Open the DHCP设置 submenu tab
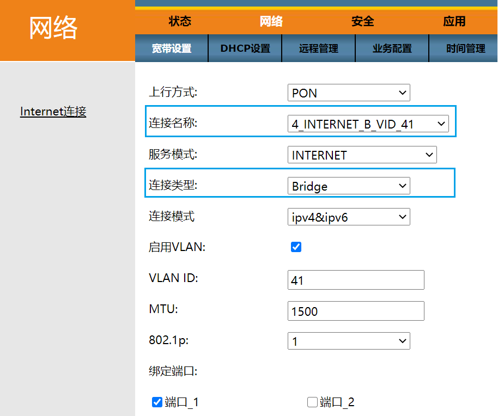The image size is (498, 416). click(245, 48)
